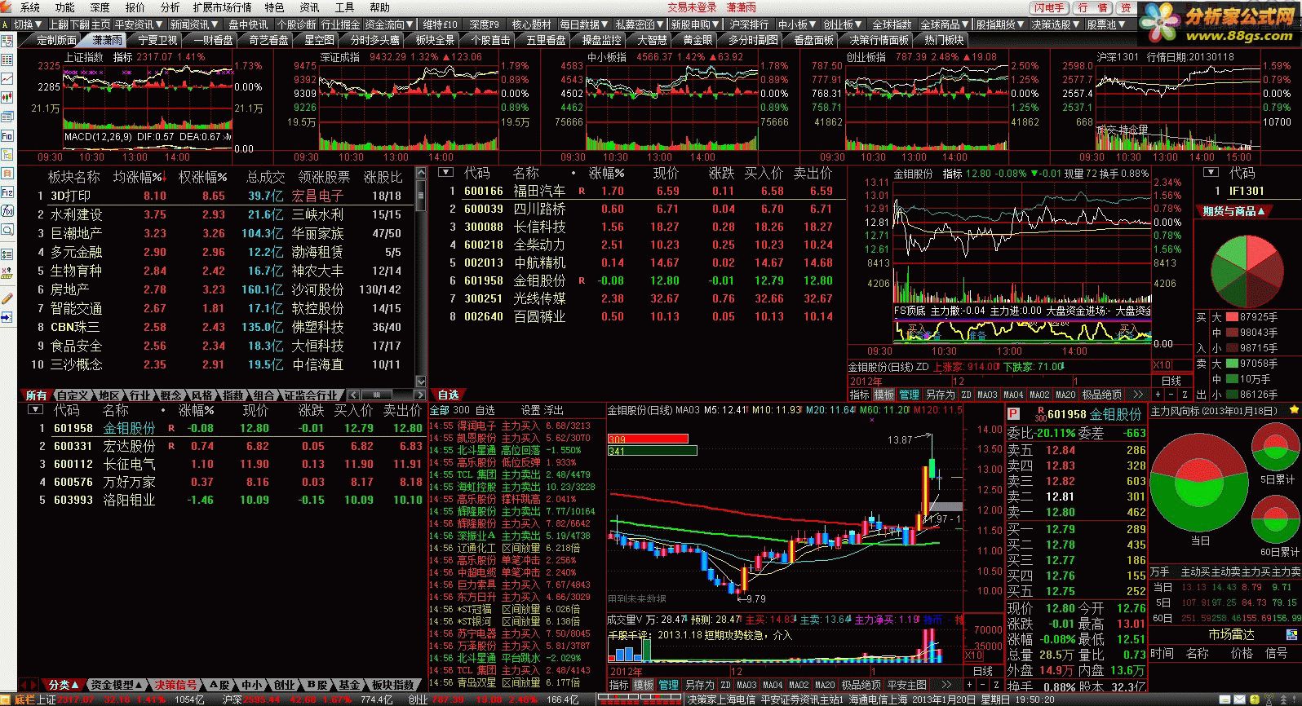The height and width of the screenshot is (706, 1302).
Task: Click 设置 in the signal feed header
Action: pyautogui.click(x=530, y=410)
